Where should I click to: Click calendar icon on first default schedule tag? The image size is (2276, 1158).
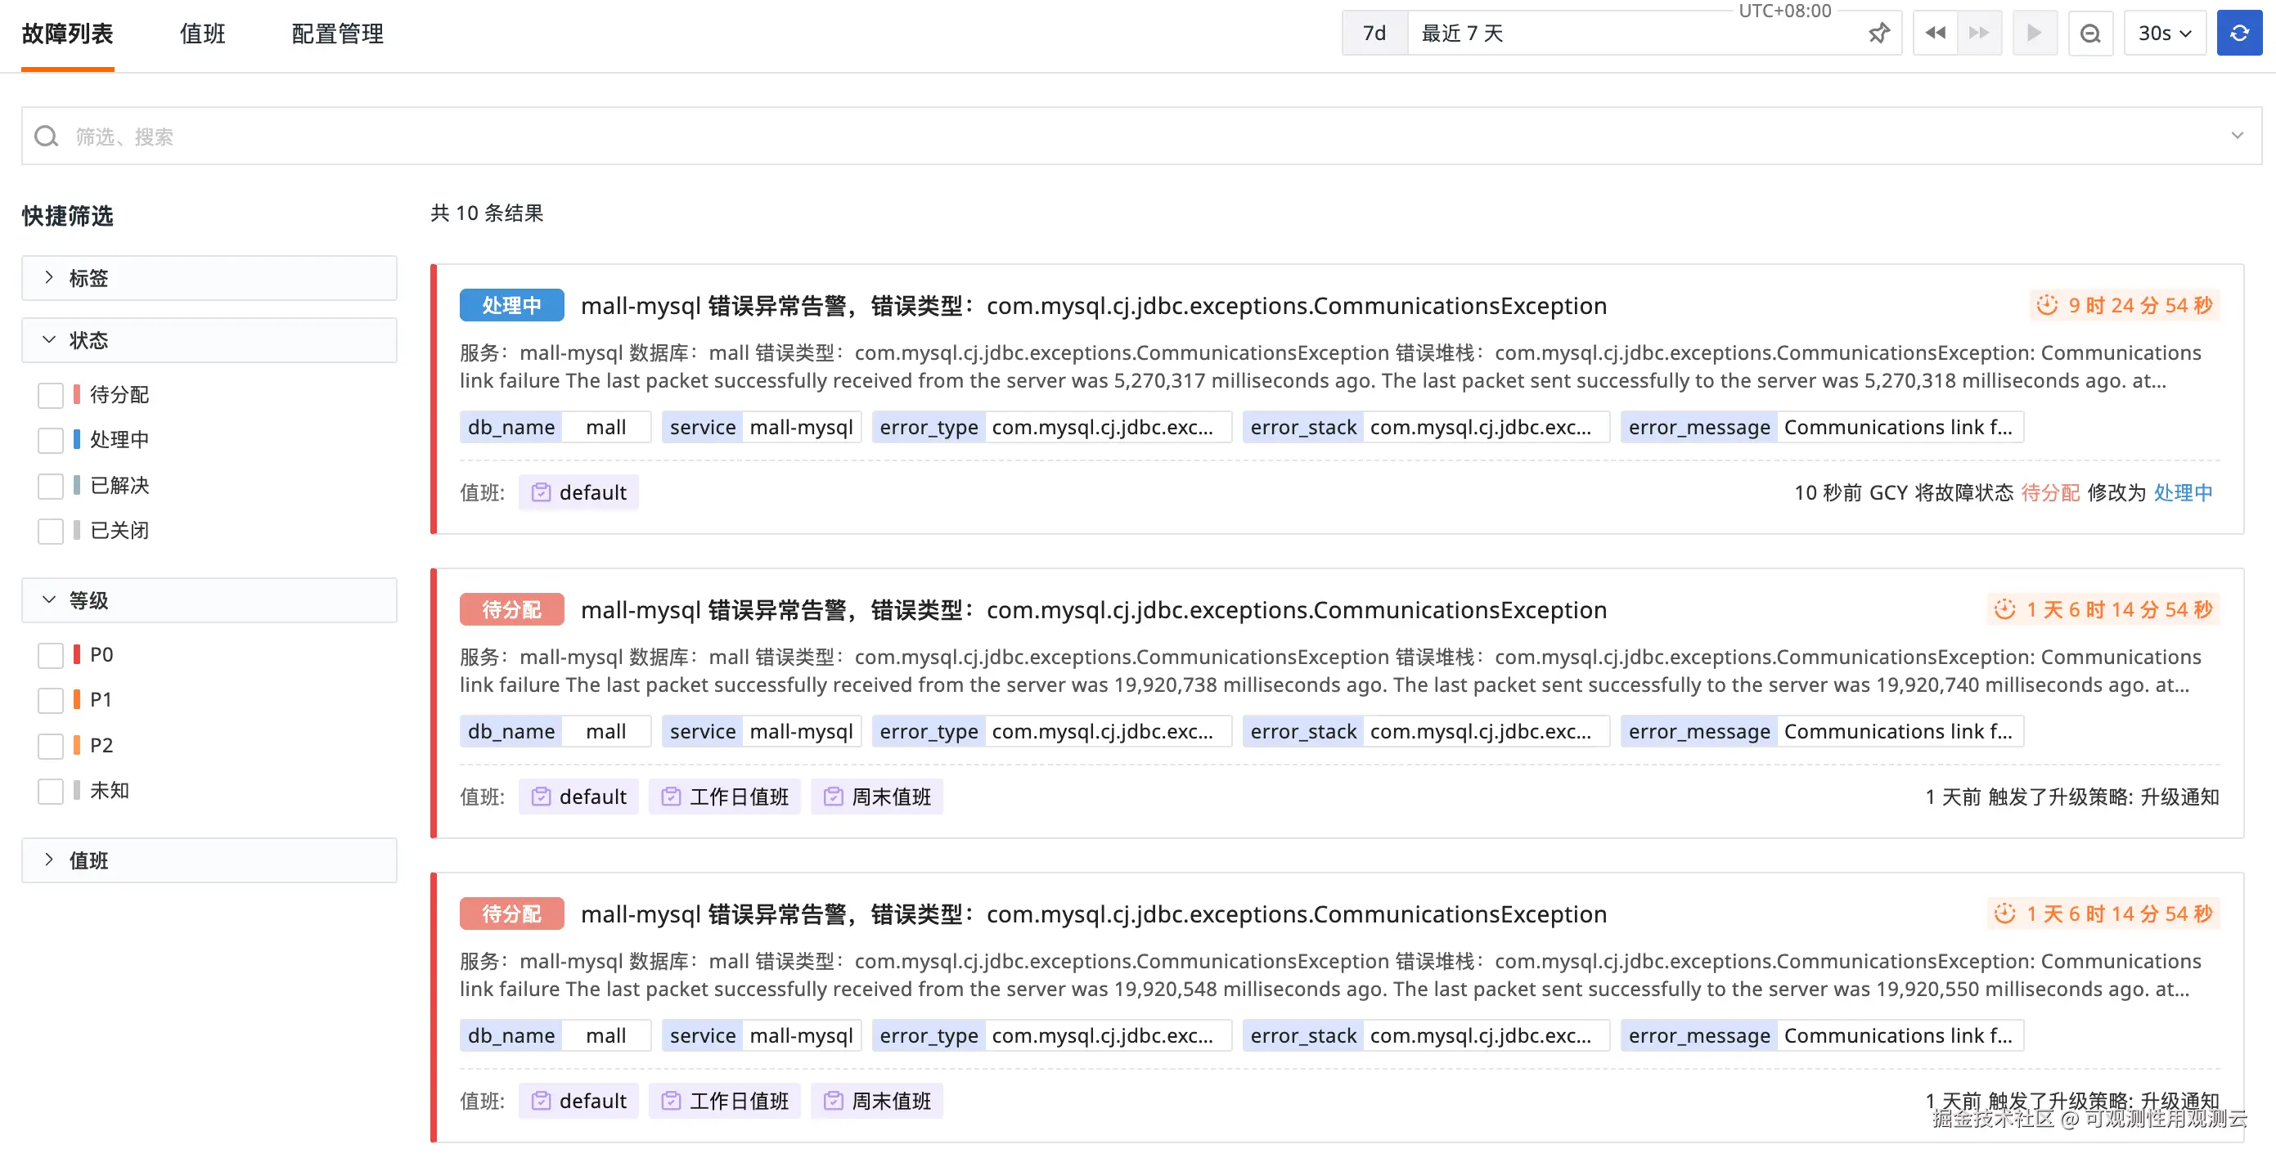click(541, 493)
